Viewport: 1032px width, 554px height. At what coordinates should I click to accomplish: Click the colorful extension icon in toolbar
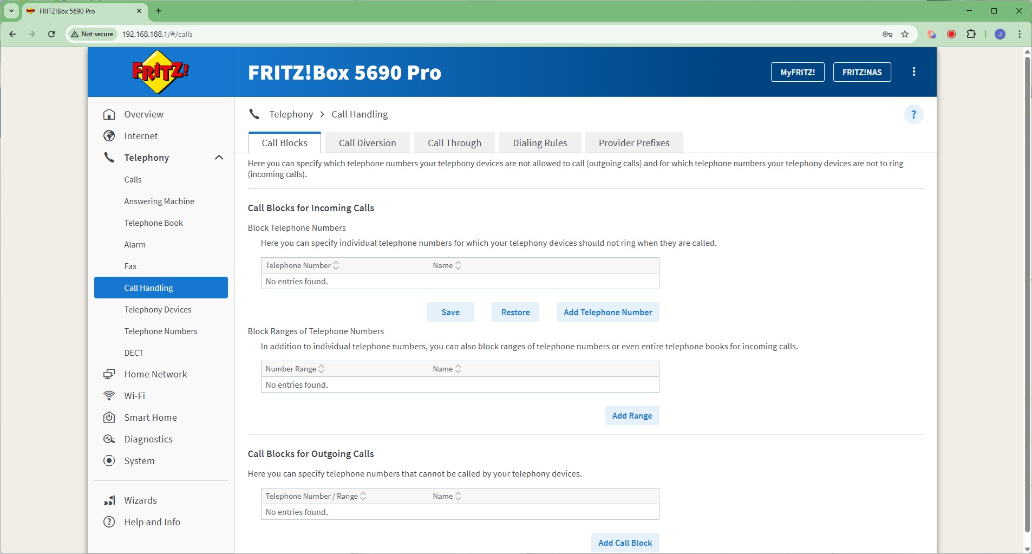932,34
